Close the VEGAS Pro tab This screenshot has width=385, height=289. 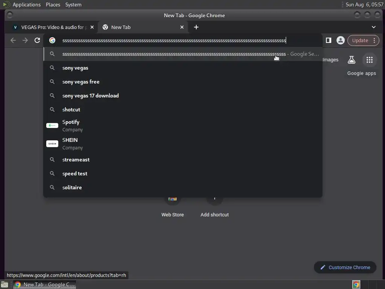92,27
